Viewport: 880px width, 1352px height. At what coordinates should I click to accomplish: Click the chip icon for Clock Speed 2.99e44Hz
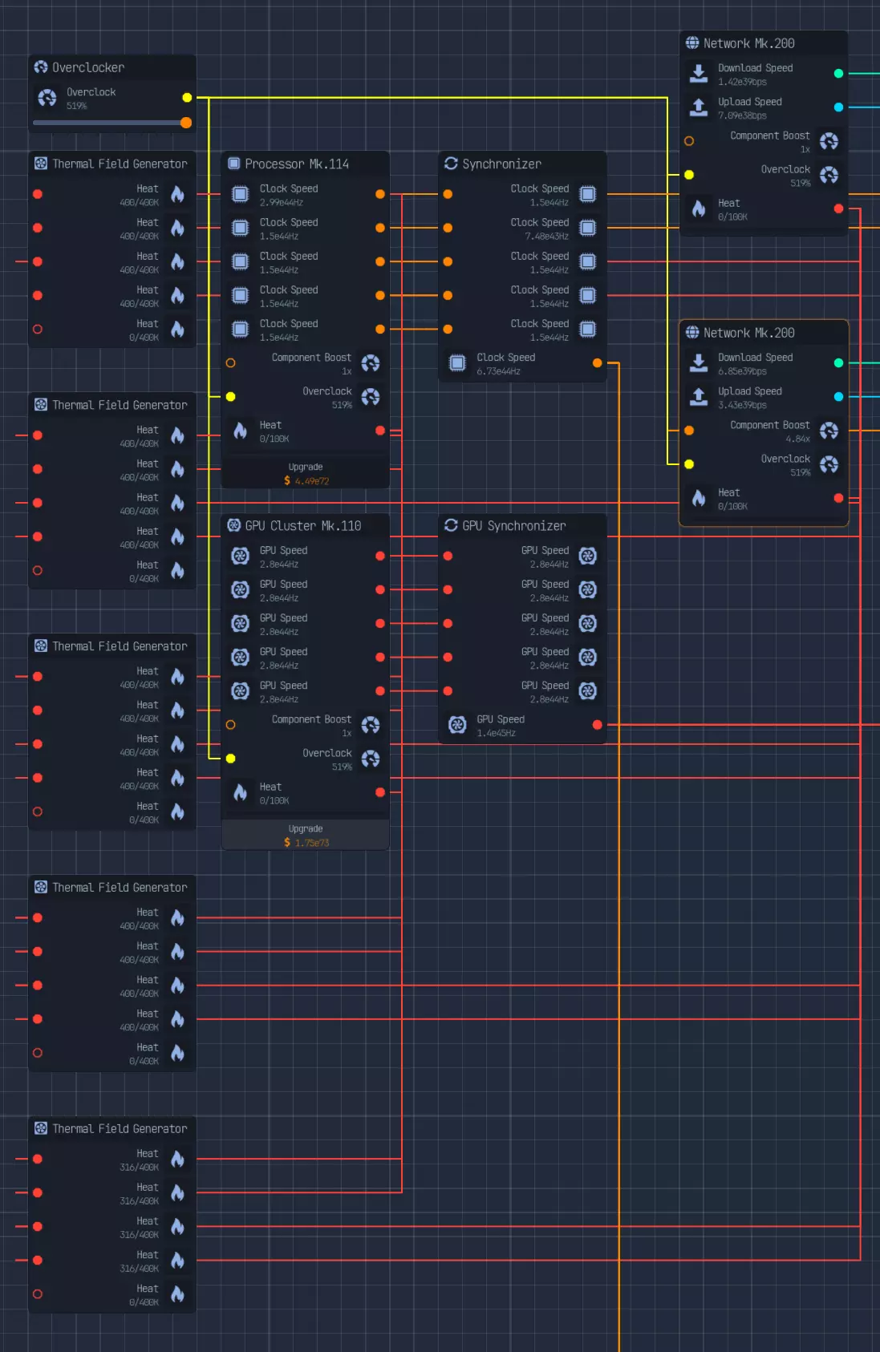click(x=240, y=194)
